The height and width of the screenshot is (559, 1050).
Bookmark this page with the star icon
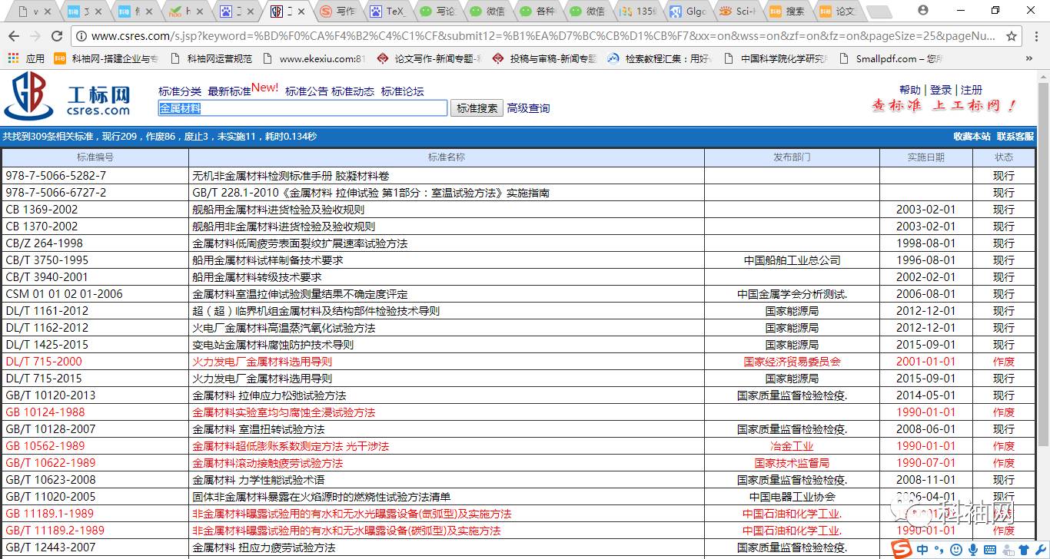click(1012, 36)
